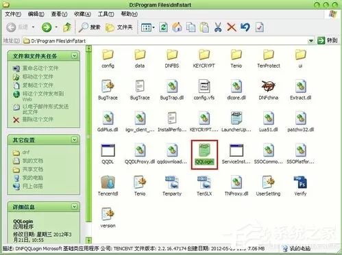The width and height of the screenshot is (342, 255).
Task: Select the ServiceInst... application
Action: coord(236,155)
